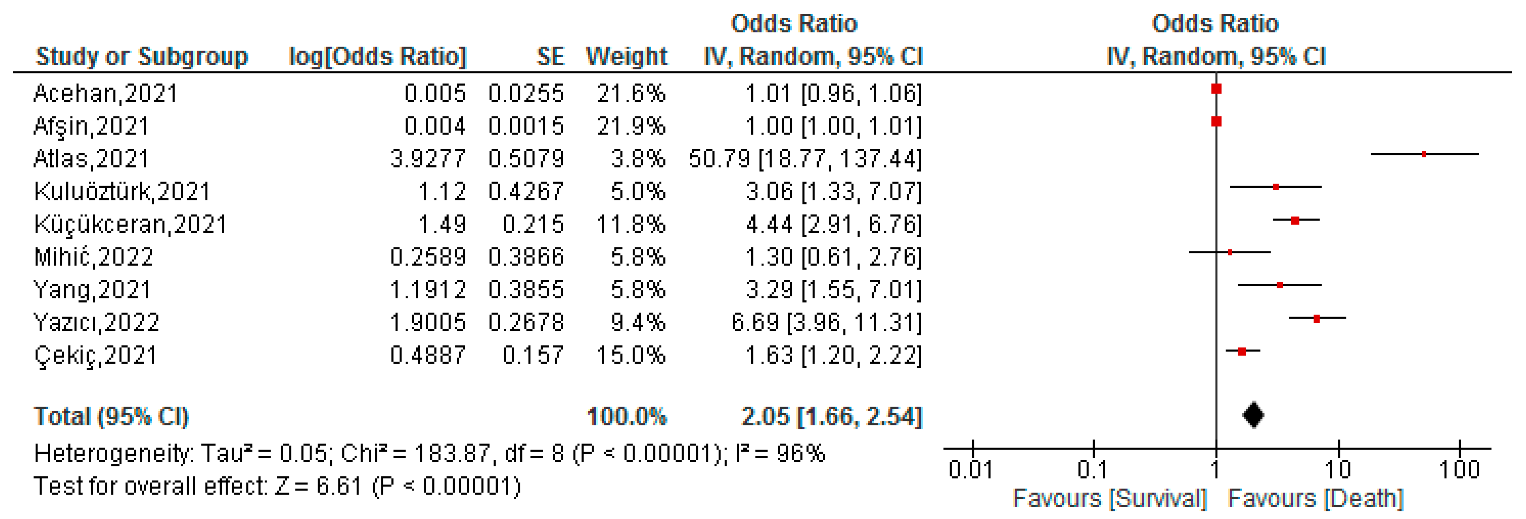Click the Total (95% CI) row label

111,417
